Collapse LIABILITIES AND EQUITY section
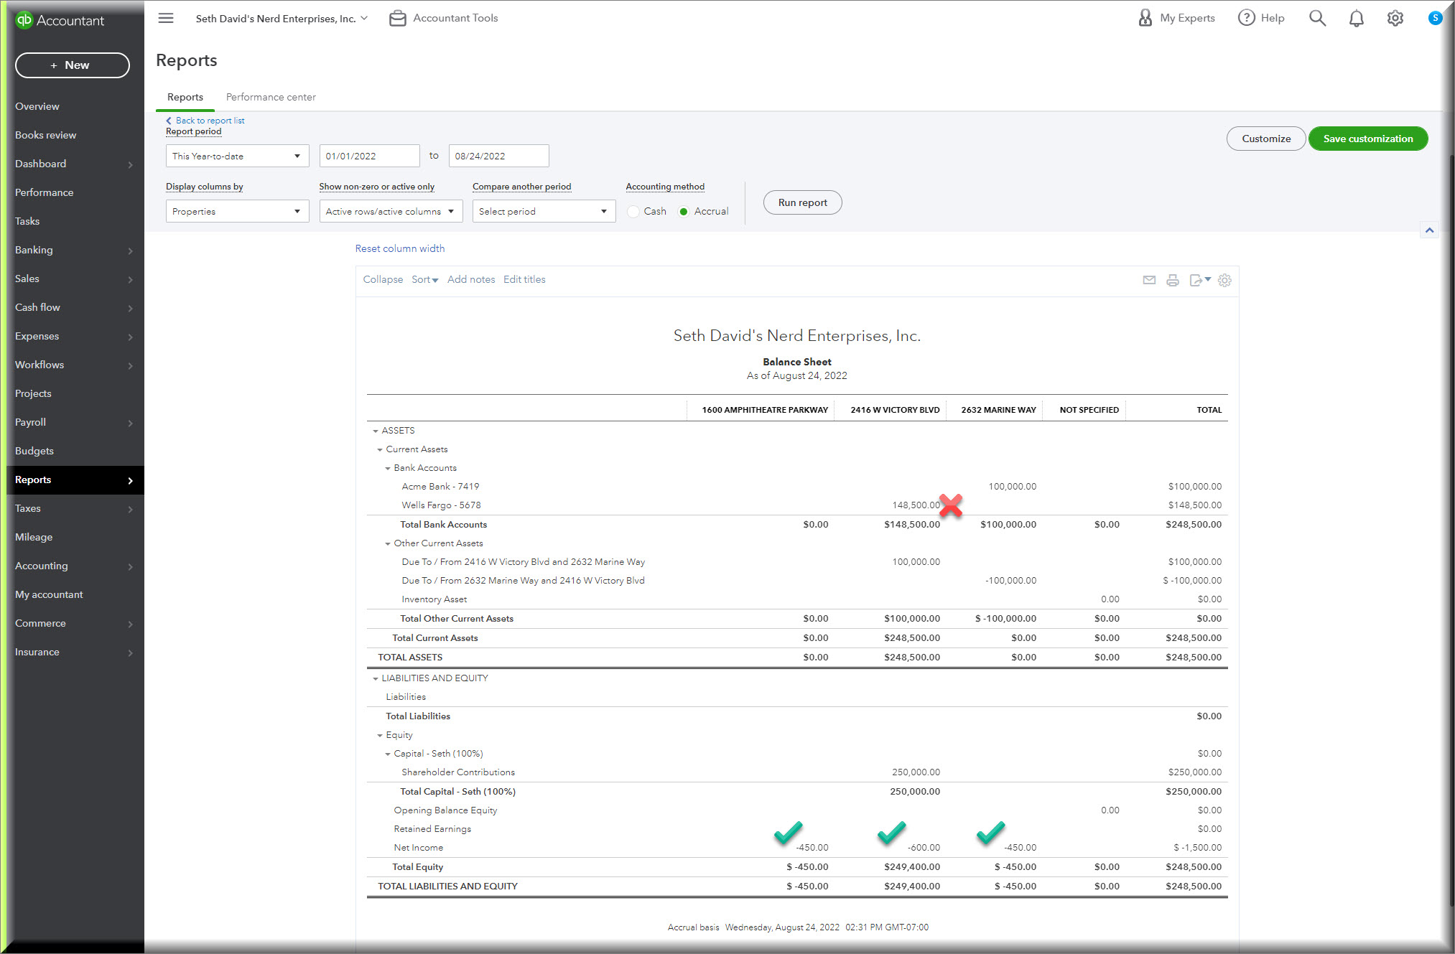This screenshot has height=954, width=1455. tap(375, 678)
